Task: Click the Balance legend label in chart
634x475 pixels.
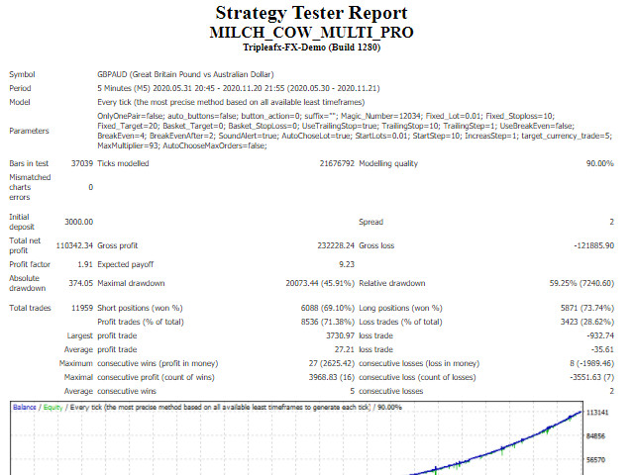Action: tap(24, 407)
